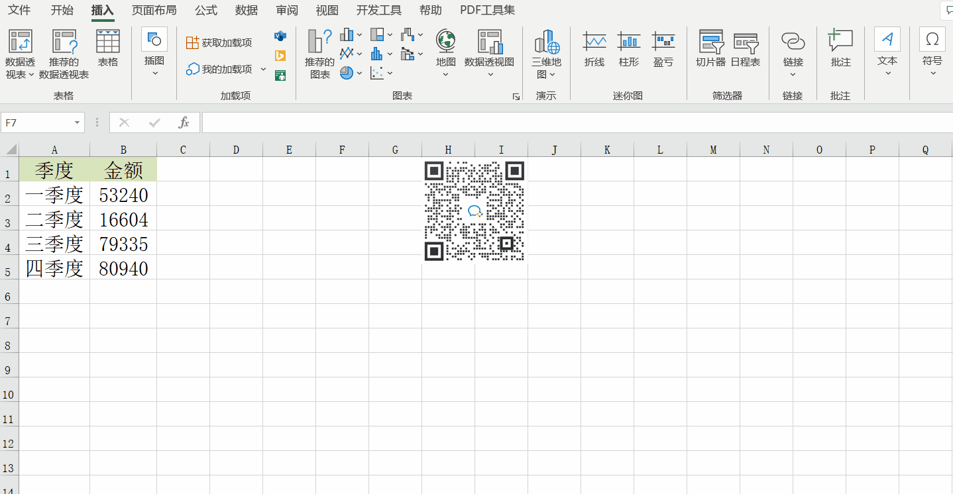Switch to the 视图 (View) tab
Viewport: 953px width, 494px height.
coord(327,11)
